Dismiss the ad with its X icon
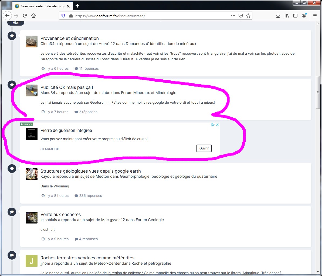322x276 pixels. point(218,125)
